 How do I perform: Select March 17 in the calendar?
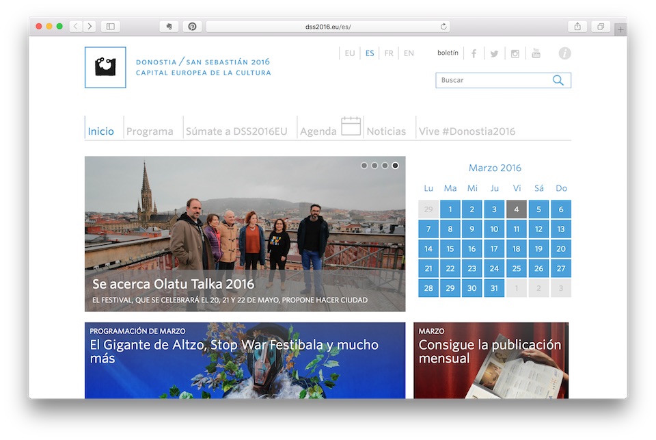pos(494,249)
